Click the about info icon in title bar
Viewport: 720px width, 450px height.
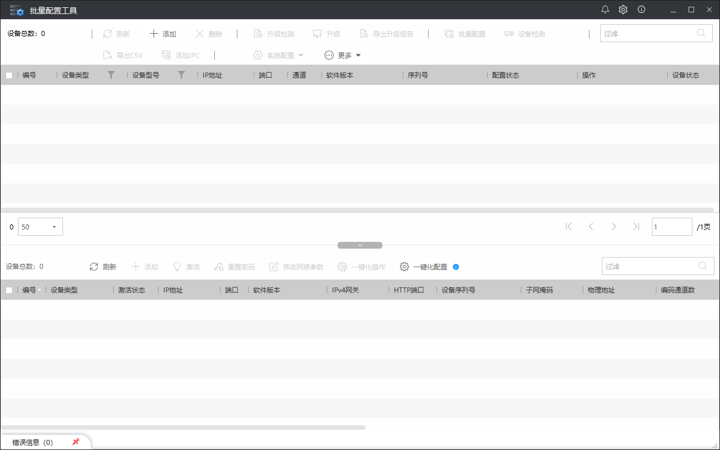click(x=641, y=10)
